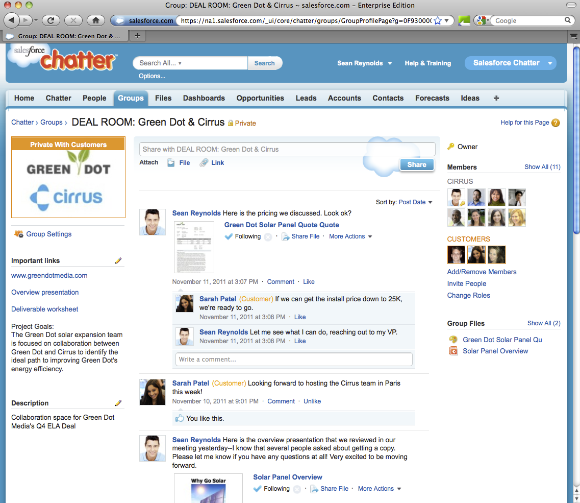The width and height of the screenshot is (580, 503).
Task: Reload the page with the refresh icon
Action: click(x=51, y=20)
